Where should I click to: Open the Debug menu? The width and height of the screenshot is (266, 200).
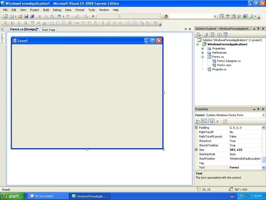(57, 10)
